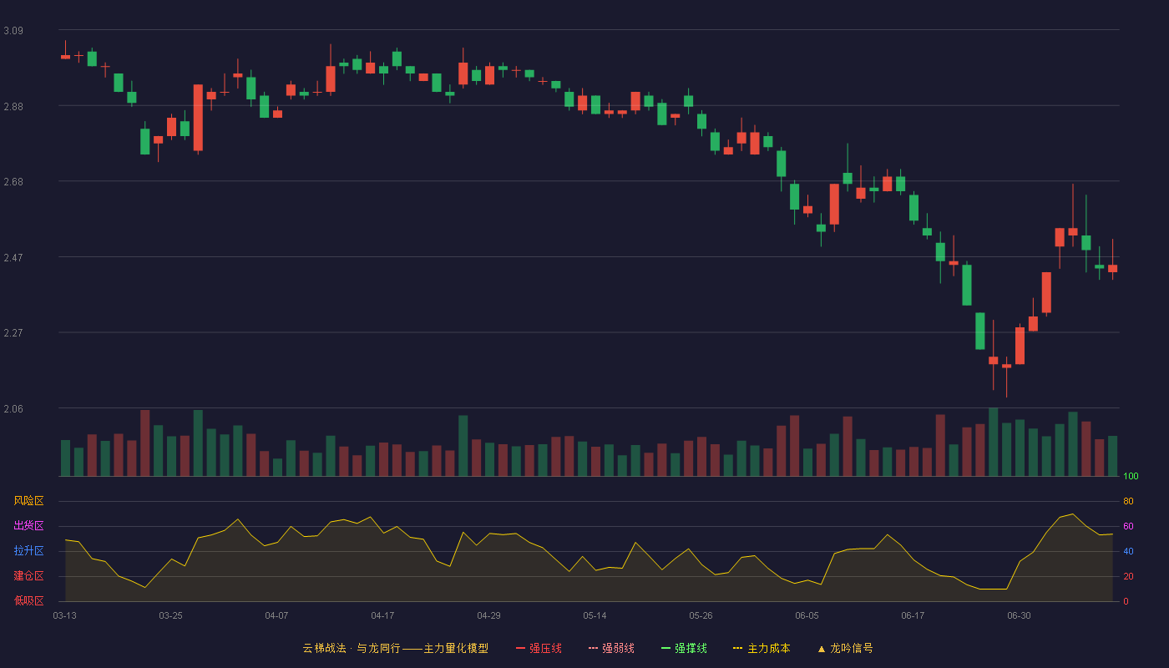Image resolution: width=1169 pixels, height=668 pixels.
Task: Select the 06-30 date axis marker
Action: [1019, 615]
